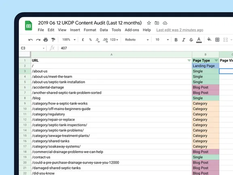
Task: Open the Edit menu
Action: (51, 30)
